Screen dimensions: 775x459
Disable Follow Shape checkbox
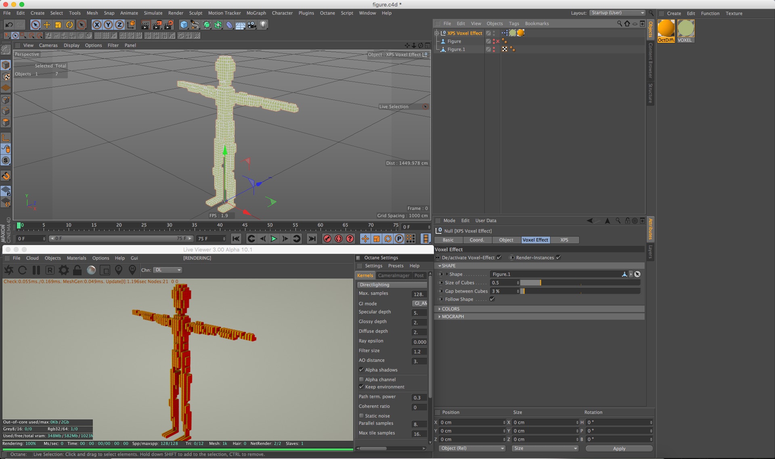click(x=492, y=299)
